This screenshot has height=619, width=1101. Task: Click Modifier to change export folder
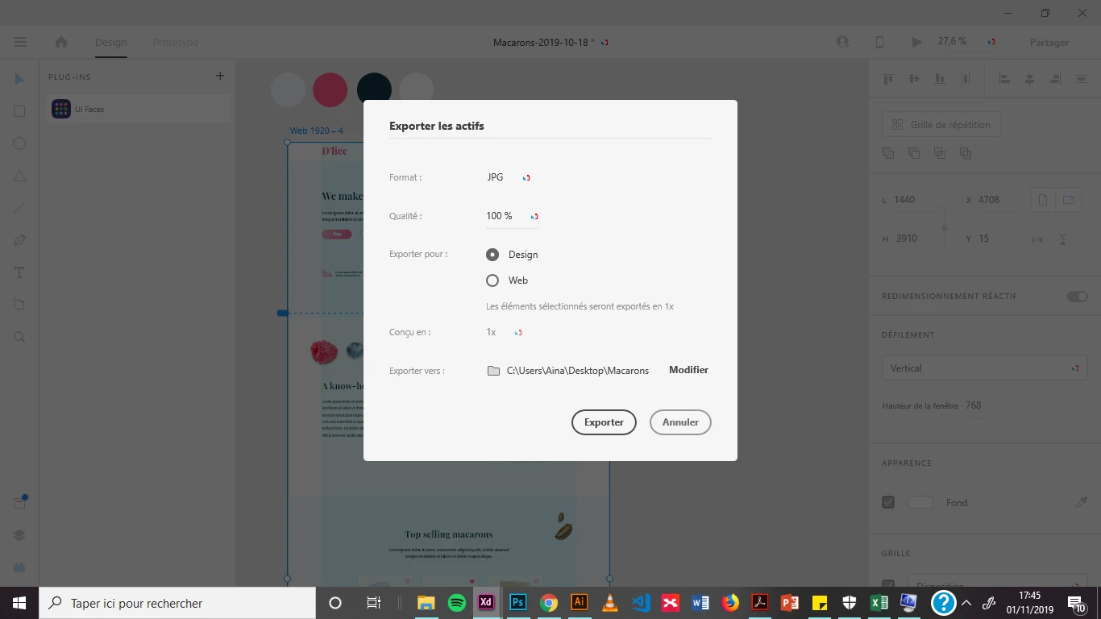688,370
